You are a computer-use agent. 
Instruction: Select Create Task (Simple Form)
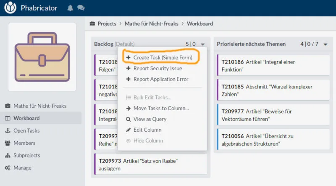(x=162, y=57)
